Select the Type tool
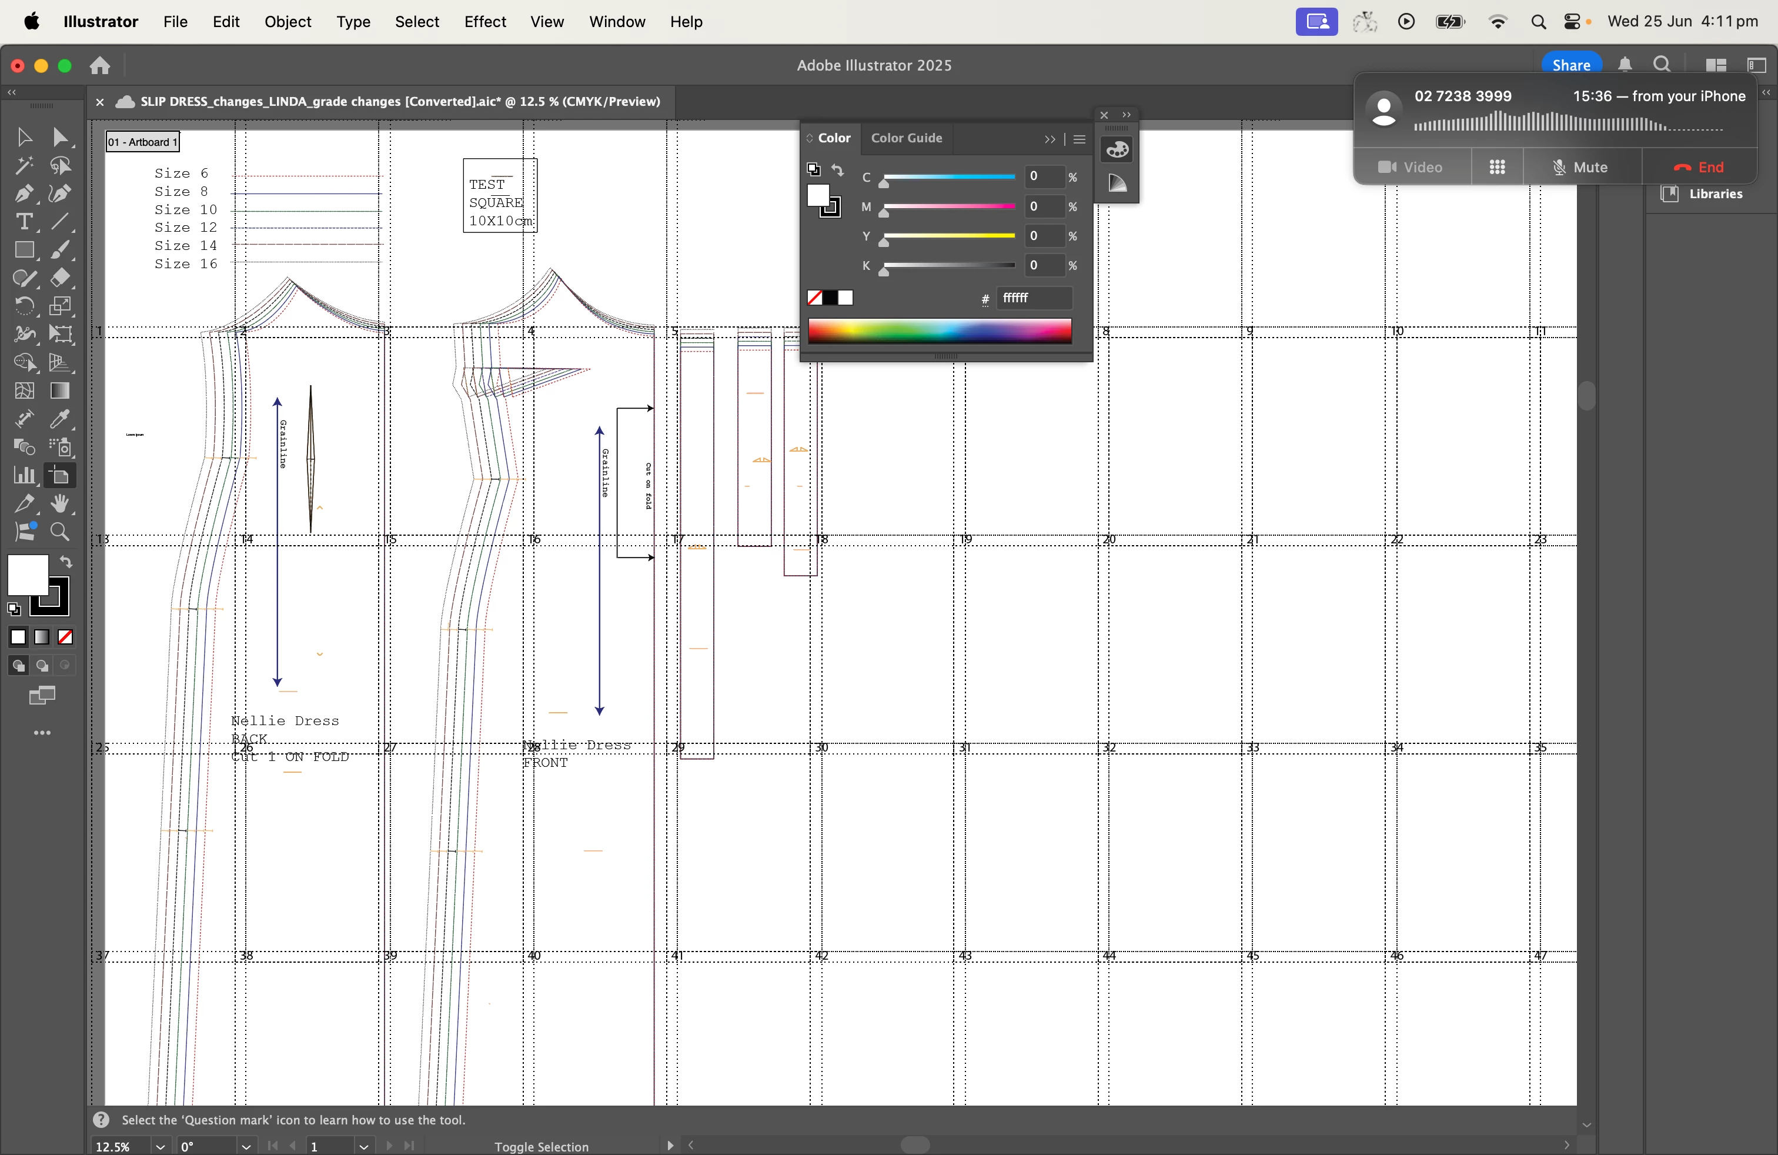 click(23, 223)
